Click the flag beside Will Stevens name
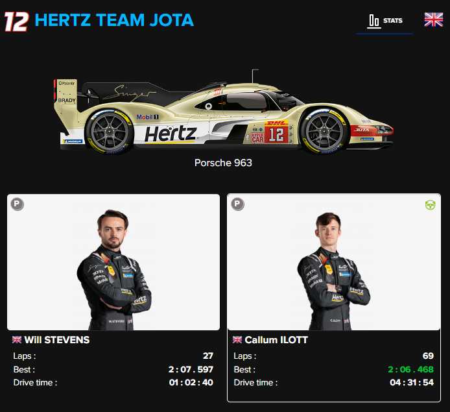 click(x=17, y=340)
